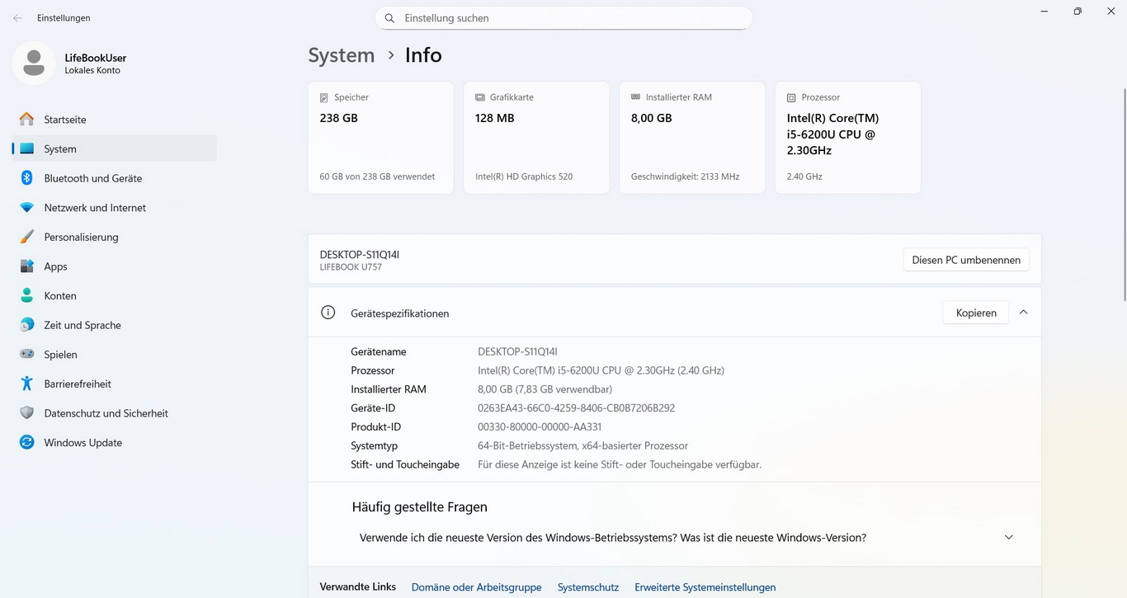This screenshot has height=598, width=1127.
Task: Open the Apps icon in sidebar
Action: 27,266
